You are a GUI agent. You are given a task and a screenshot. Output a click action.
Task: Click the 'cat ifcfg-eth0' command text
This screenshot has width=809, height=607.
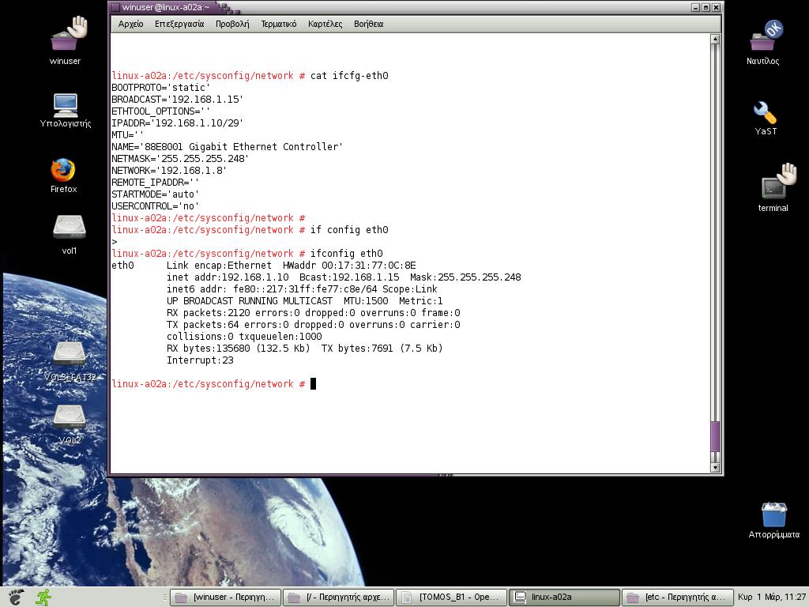349,76
